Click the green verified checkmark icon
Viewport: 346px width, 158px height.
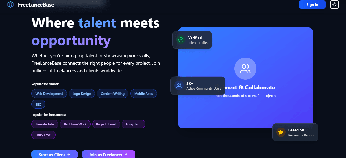181,40
